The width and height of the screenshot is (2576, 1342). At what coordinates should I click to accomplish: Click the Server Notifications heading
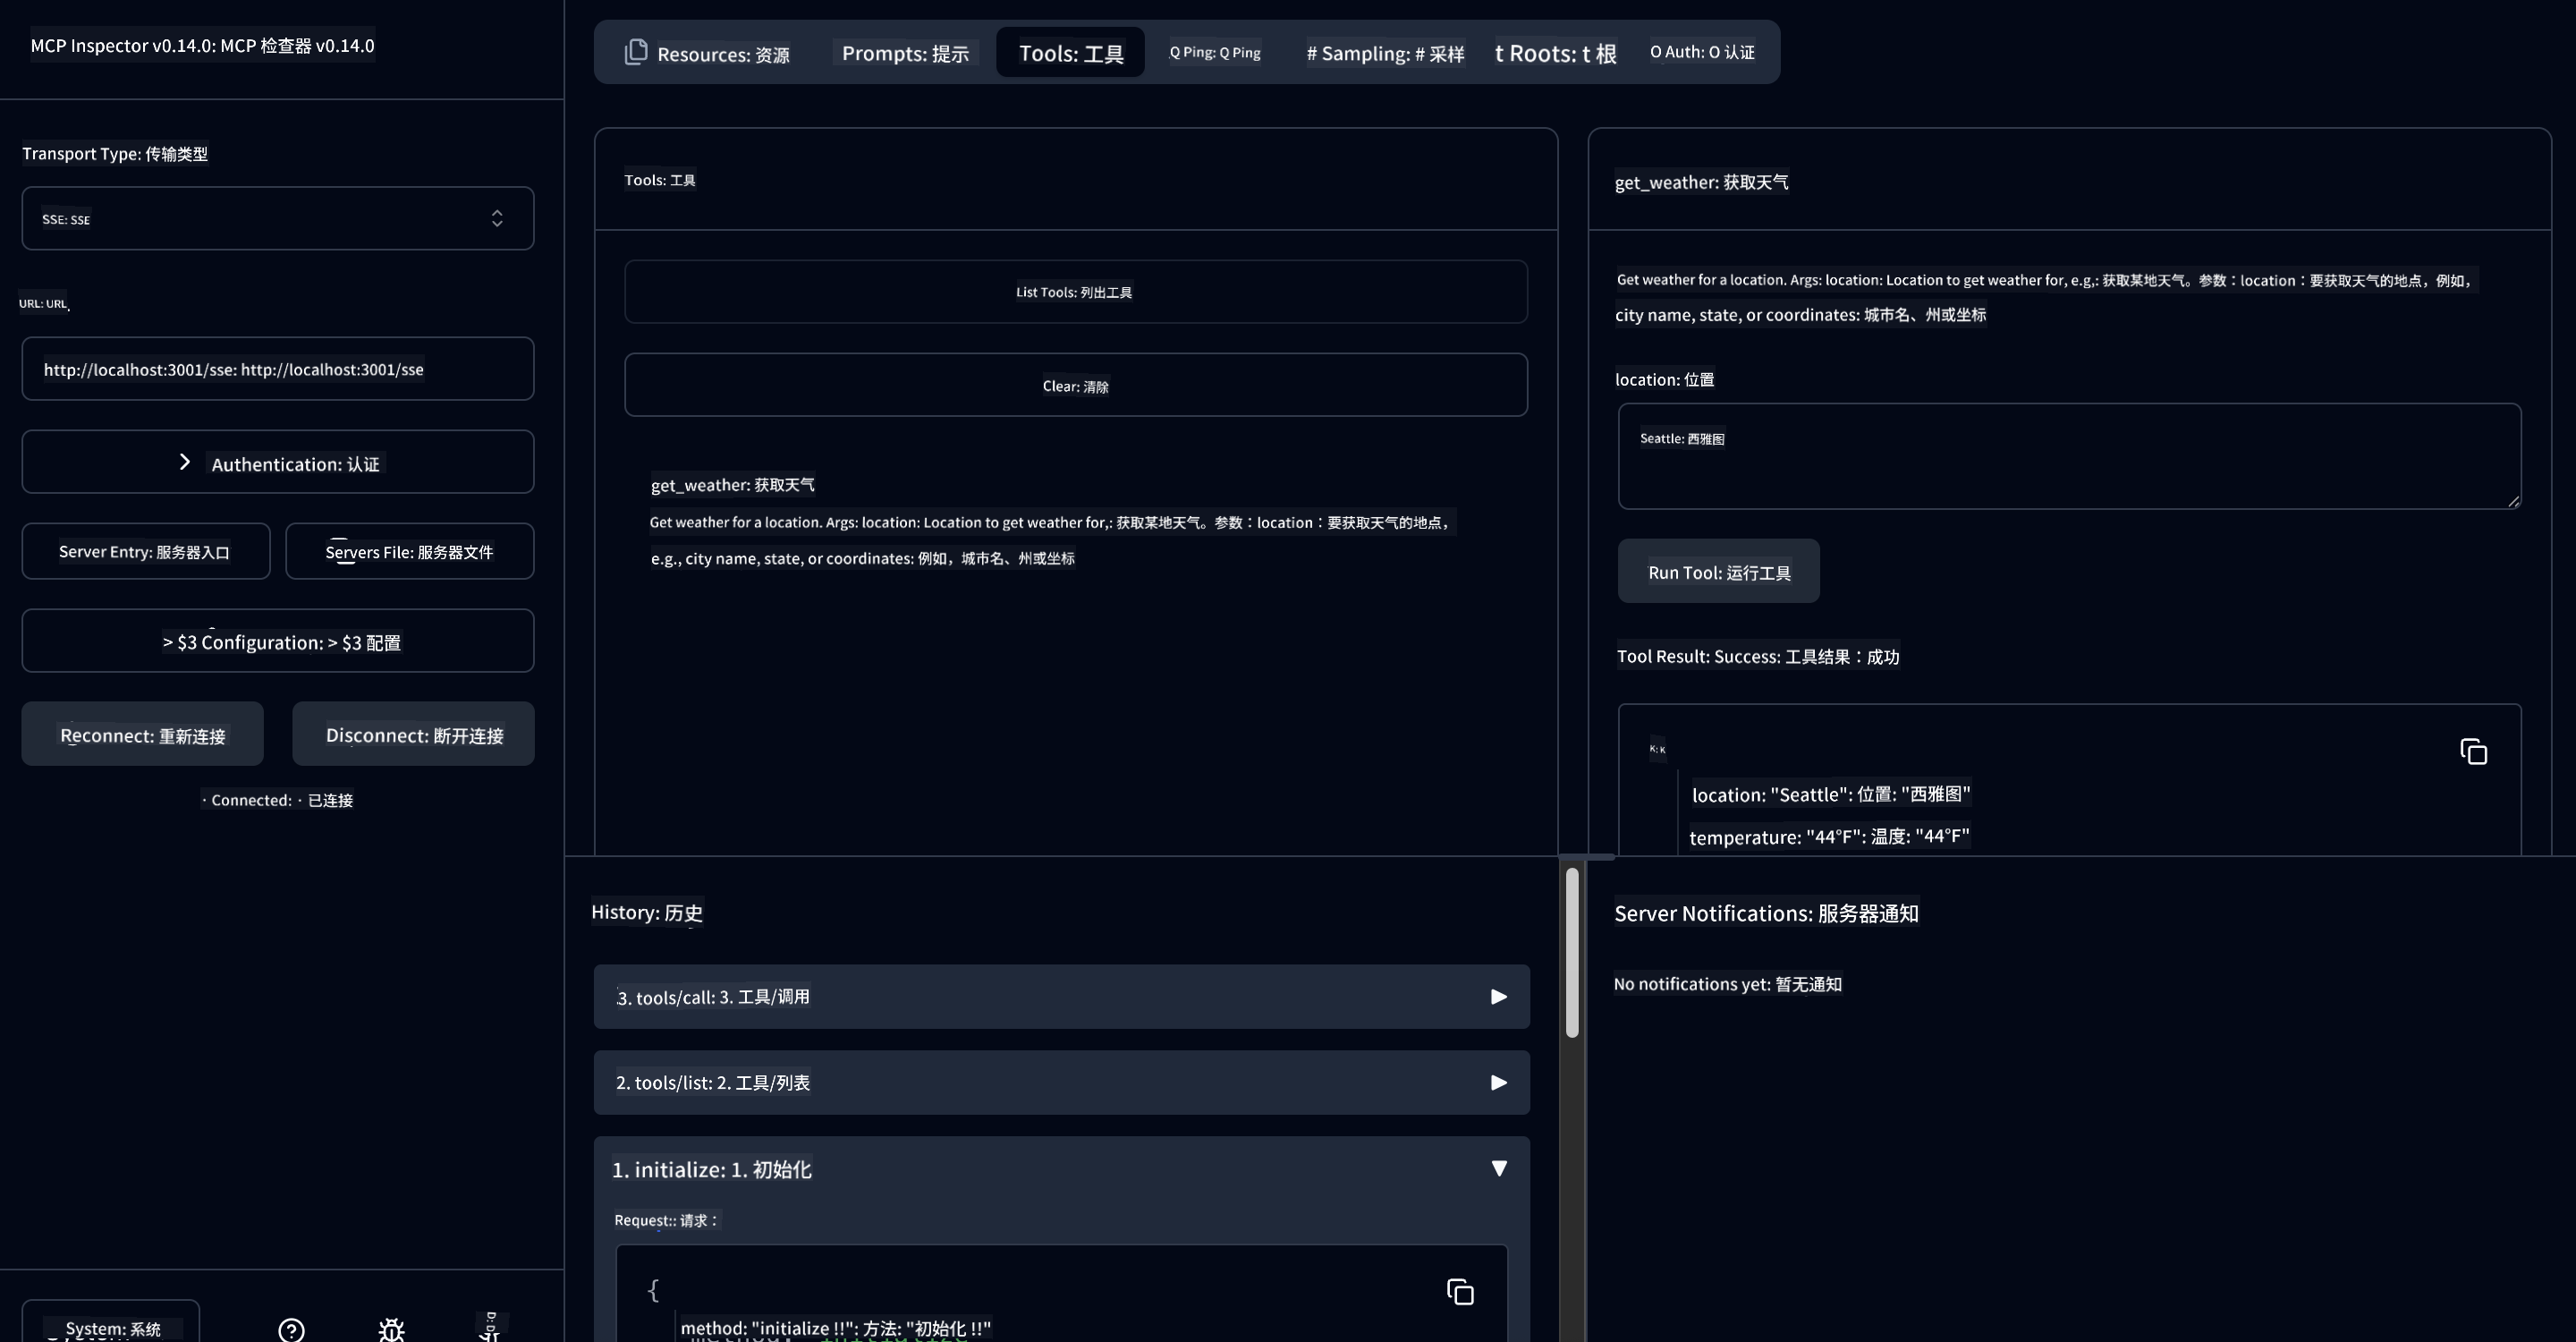(x=1766, y=913)
